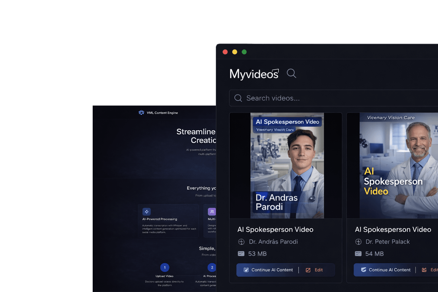Click the icon in Palack's Continue AI button

click(x=364, y=269)
